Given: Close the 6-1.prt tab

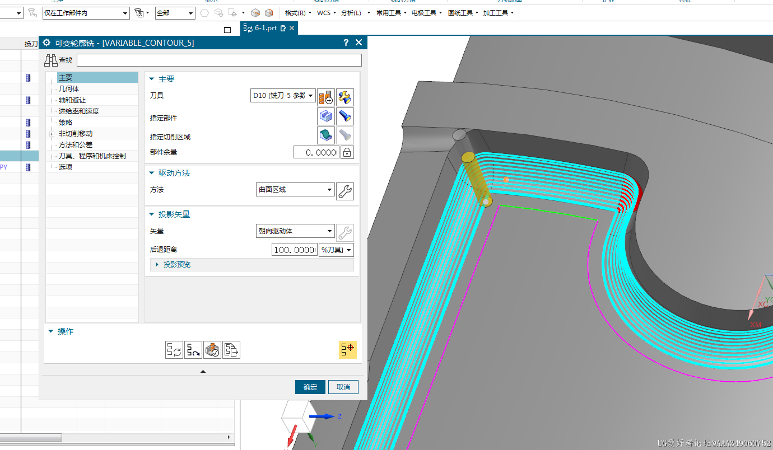Looking at the screenshot, I should 292,28.
